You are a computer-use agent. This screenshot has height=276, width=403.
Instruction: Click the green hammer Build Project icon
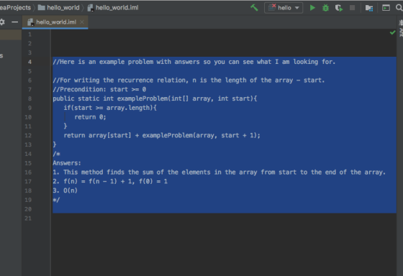click(254, 8)
